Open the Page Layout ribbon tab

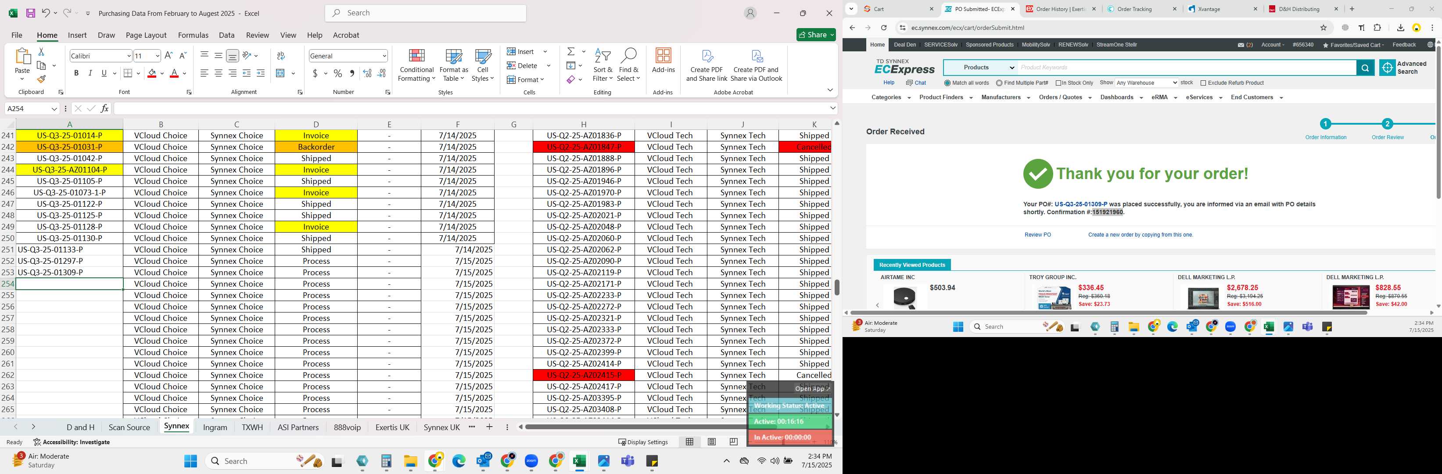click(x=146, y=35)
